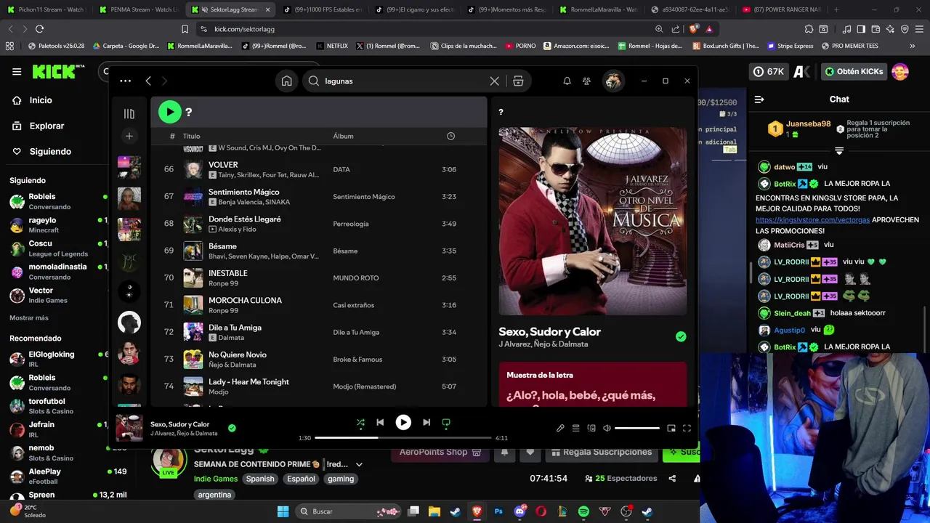Viewport: 930px width, 523px height.
Task: Open the Kick hamburger menu
Action: click(17, 71)
